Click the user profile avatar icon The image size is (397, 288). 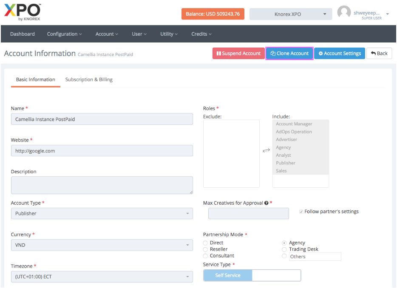[344, 12]
